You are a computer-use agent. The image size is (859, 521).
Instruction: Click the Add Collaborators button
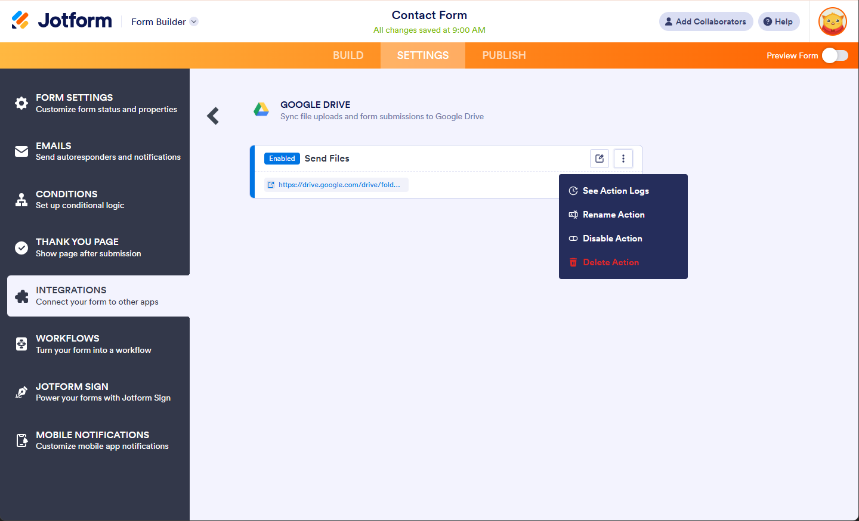pos(706,21)
